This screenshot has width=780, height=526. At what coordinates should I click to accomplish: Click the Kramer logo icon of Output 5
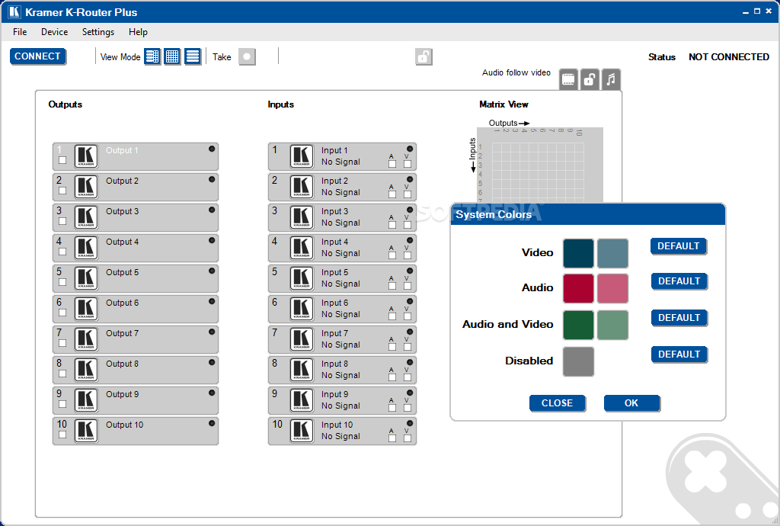[86, 278]
